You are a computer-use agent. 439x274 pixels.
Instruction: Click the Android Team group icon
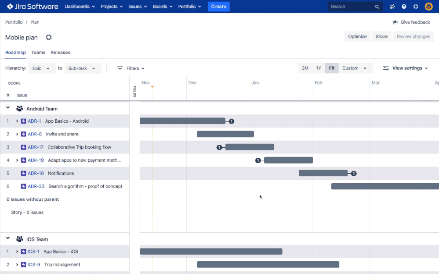click(19, 108)
